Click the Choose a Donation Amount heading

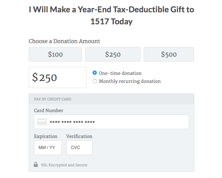(64, 41)
